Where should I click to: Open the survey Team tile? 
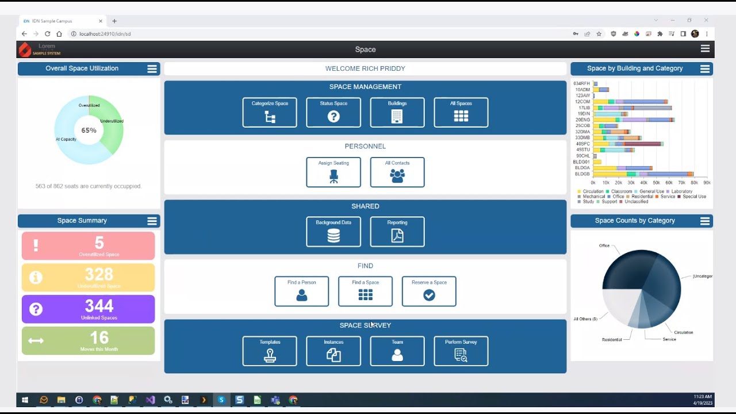tap(397, 351)
